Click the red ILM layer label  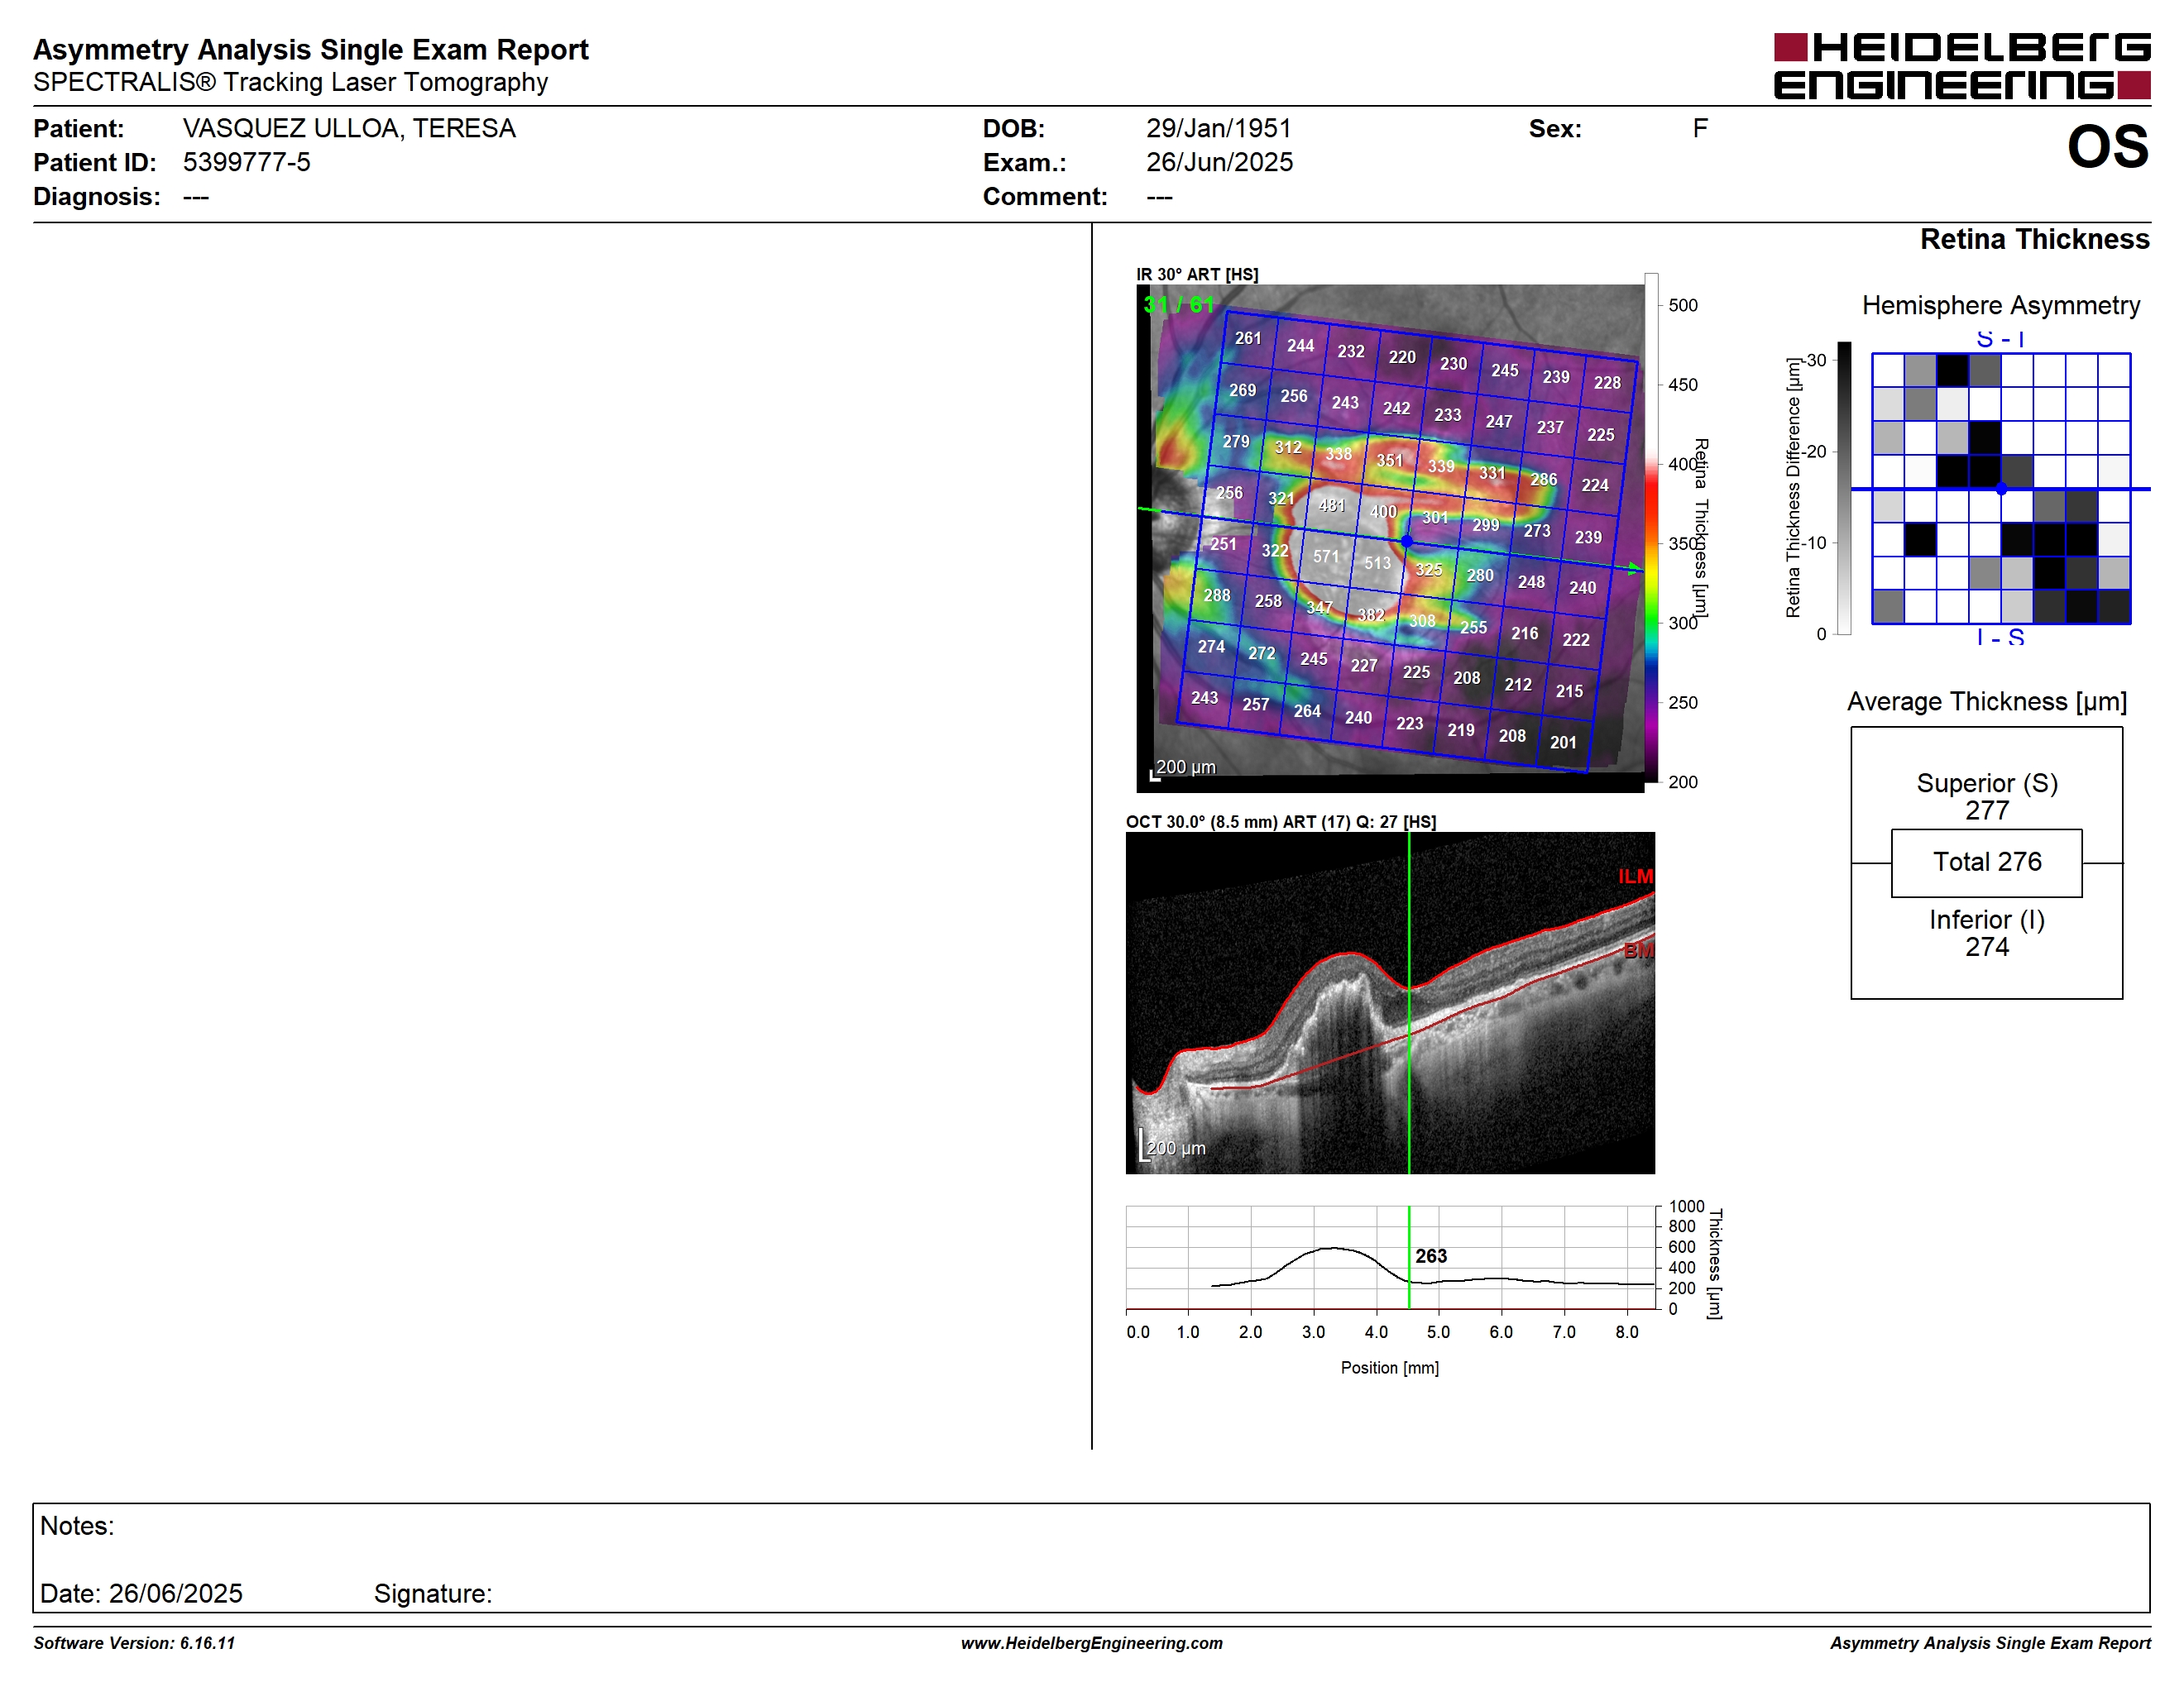(1636, 877)
